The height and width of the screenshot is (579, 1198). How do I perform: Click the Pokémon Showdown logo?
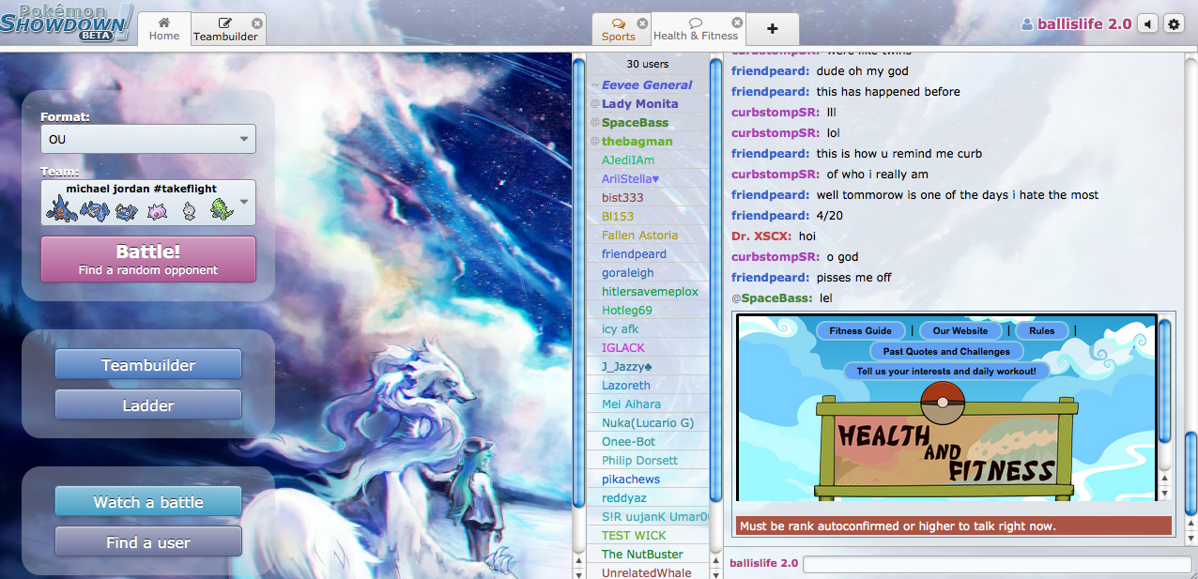(x=67, y=22)
